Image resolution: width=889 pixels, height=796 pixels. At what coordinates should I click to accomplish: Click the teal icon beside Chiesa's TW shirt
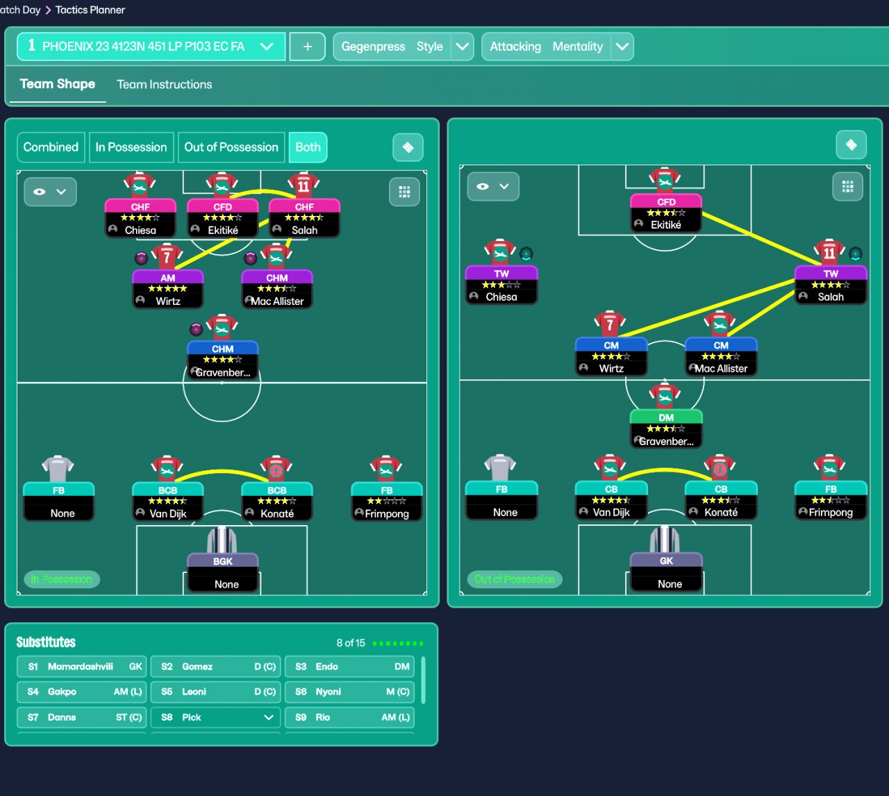tap(526, 254)
